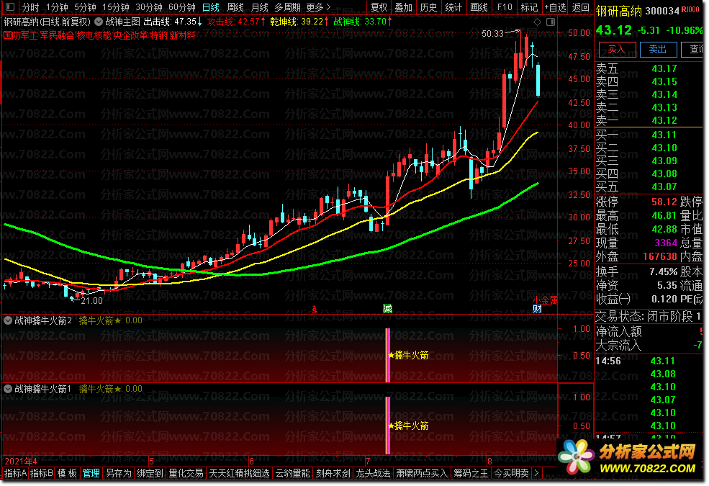The height and width of the screenshot is (486, 709).
Task: Click the 复权 toolbar item
Action: (x=379, y=7)
